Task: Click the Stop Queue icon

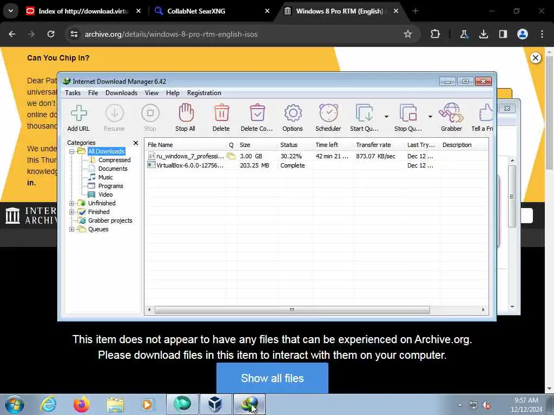Action: coord(408,118)
